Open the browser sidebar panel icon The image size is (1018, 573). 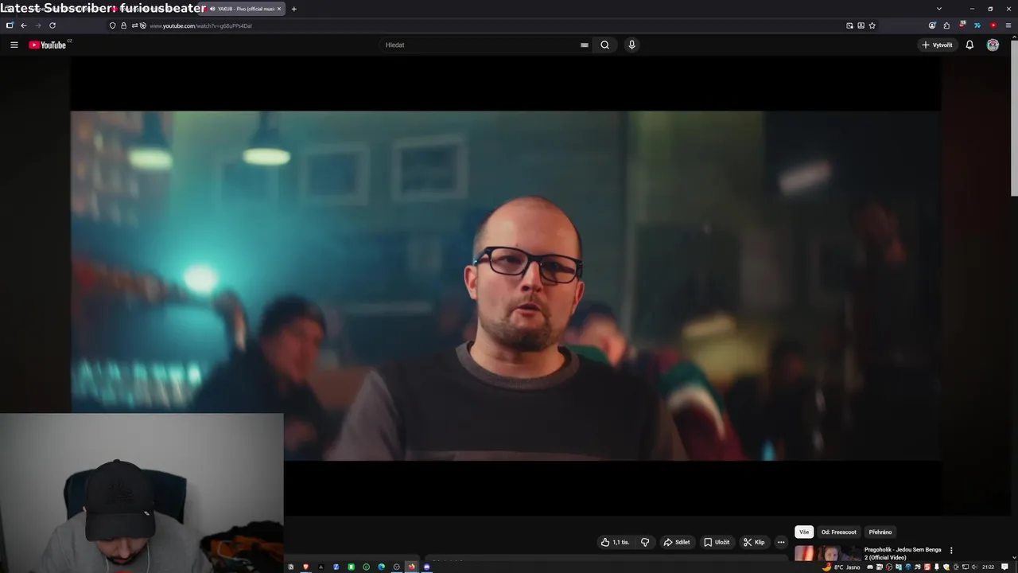10,25
